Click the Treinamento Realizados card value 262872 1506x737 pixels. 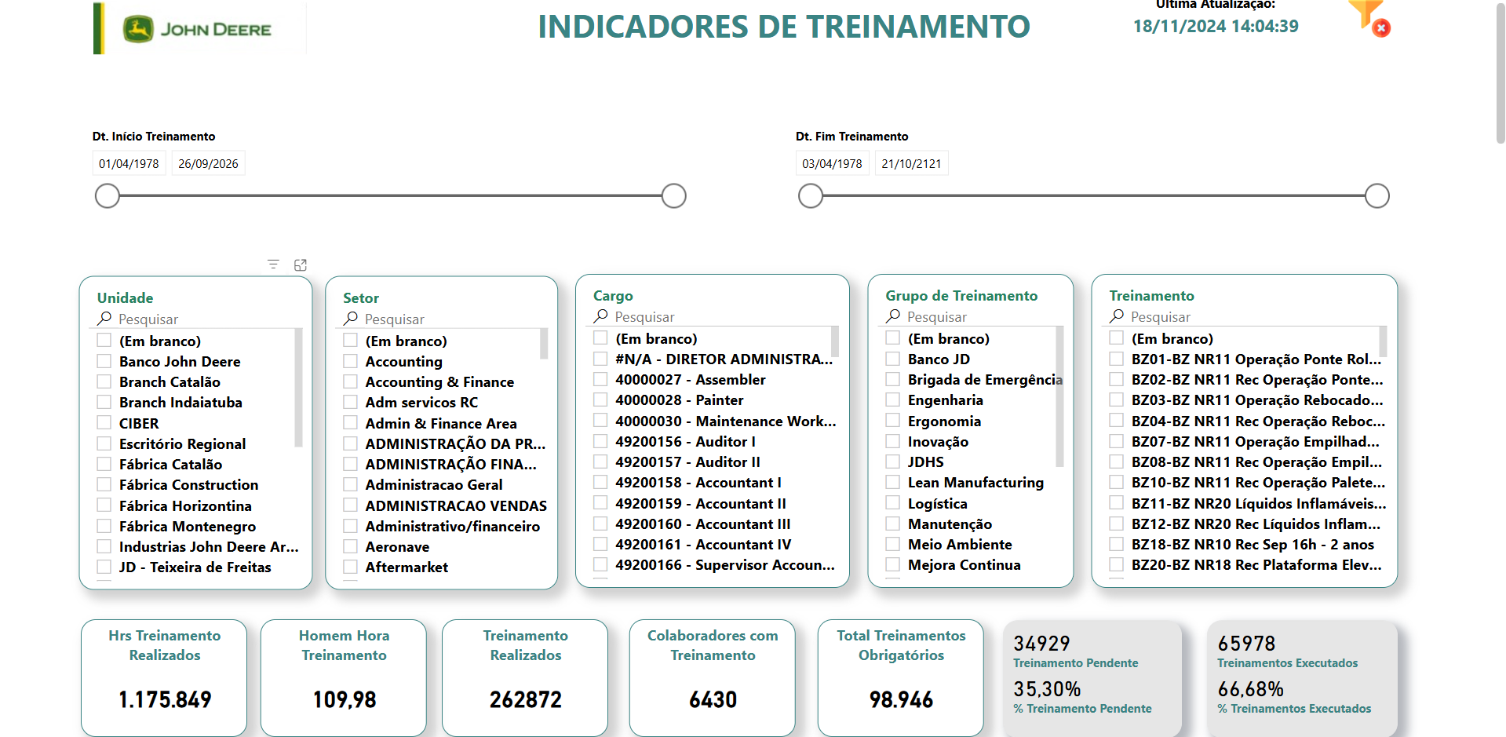pos(526,699)
